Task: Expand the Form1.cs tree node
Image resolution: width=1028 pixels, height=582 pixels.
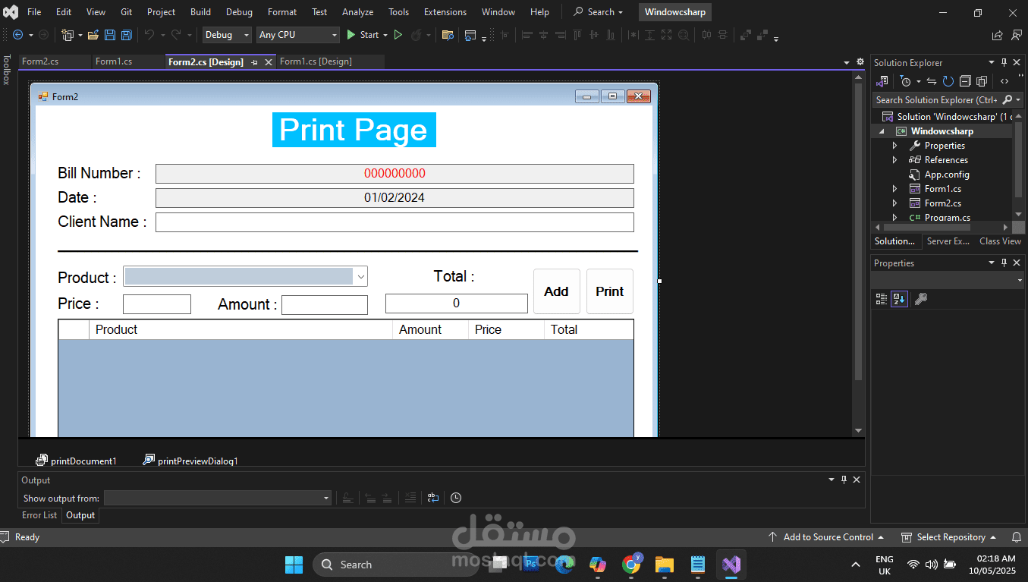Action: tap(894, 189)
